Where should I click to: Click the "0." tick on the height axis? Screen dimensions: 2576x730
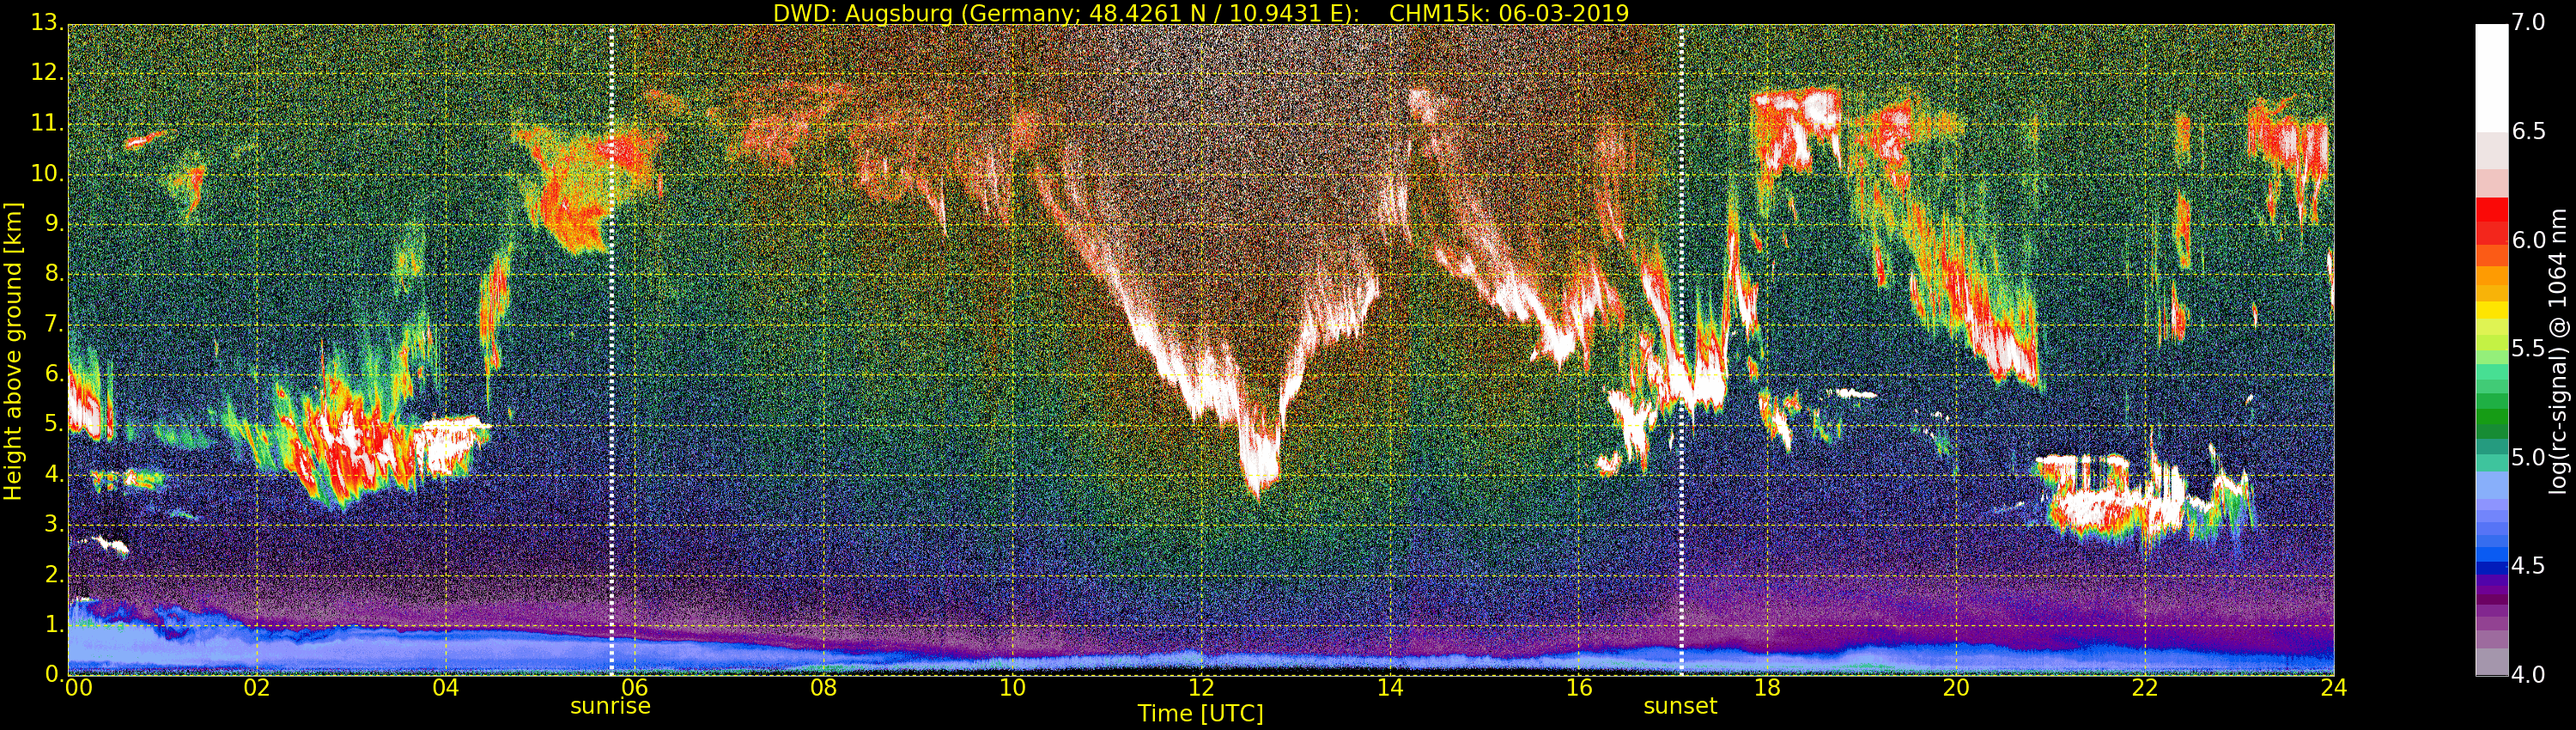[x=54, y=673]
